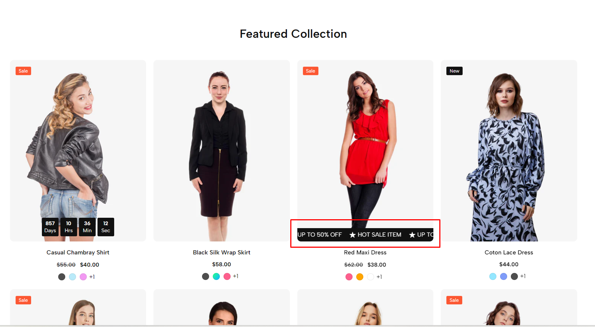This screenshot has height=327, width=595.
Task: Go to the Coton Lace Dress product page
Action: click(509, 253)
